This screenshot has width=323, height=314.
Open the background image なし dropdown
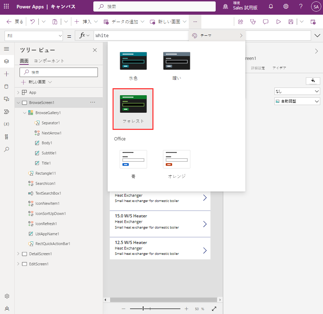click(x=297, y=91)
